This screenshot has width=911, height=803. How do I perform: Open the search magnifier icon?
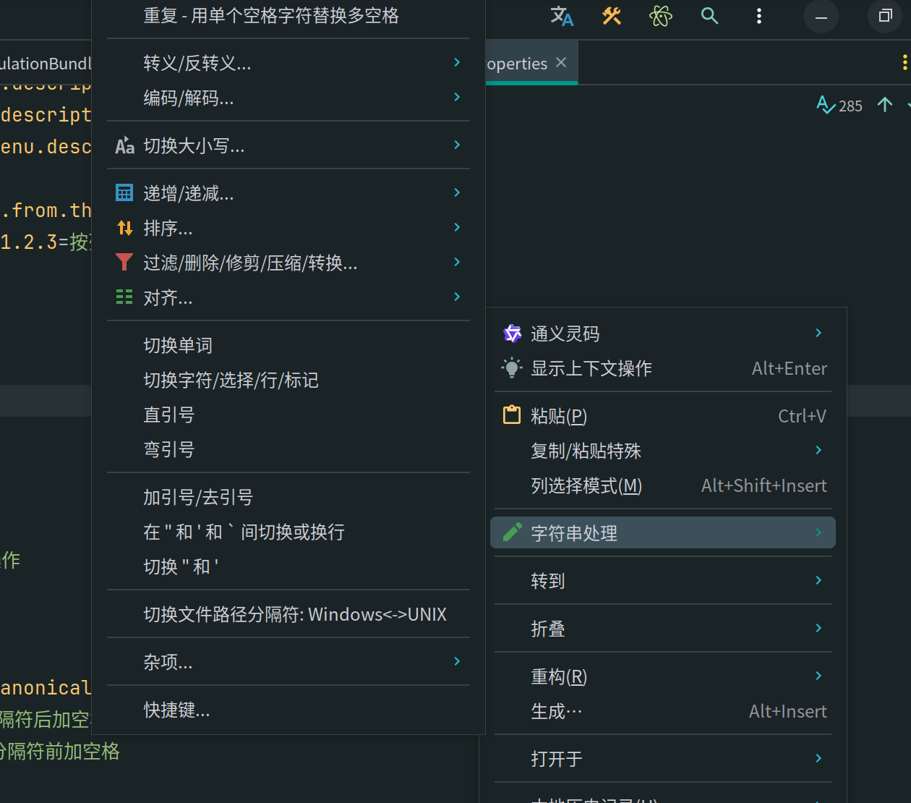(710, 16)
